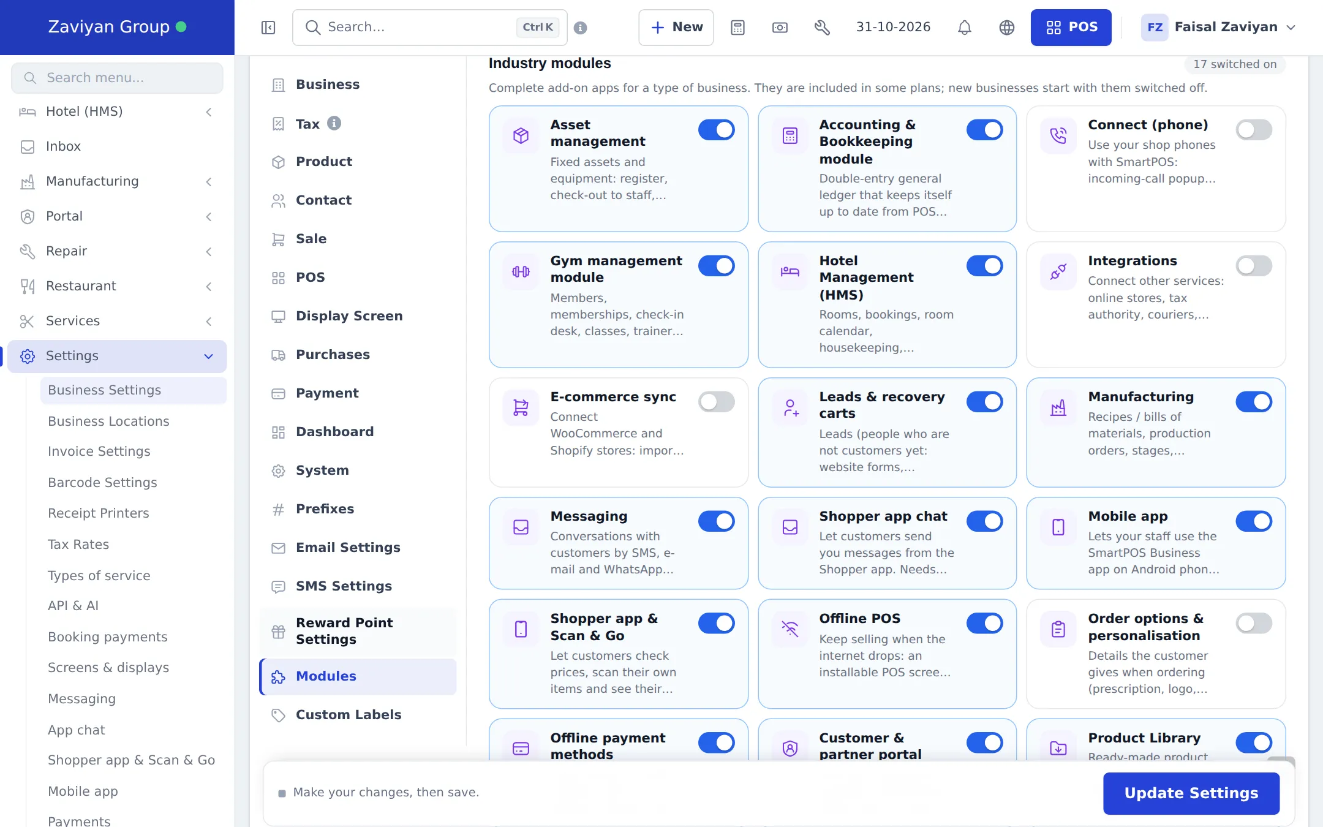This screenshot has height=827, width=1323.
Task: Expand the Repair sidebar menu
Action: coord(117,251)
